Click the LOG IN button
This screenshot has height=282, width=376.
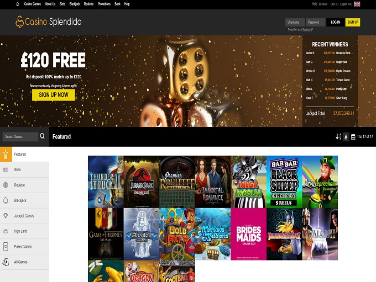point(336,22)
